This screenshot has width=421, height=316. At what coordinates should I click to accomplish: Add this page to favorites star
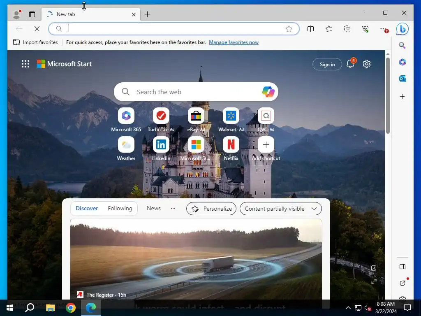[289, 29]
